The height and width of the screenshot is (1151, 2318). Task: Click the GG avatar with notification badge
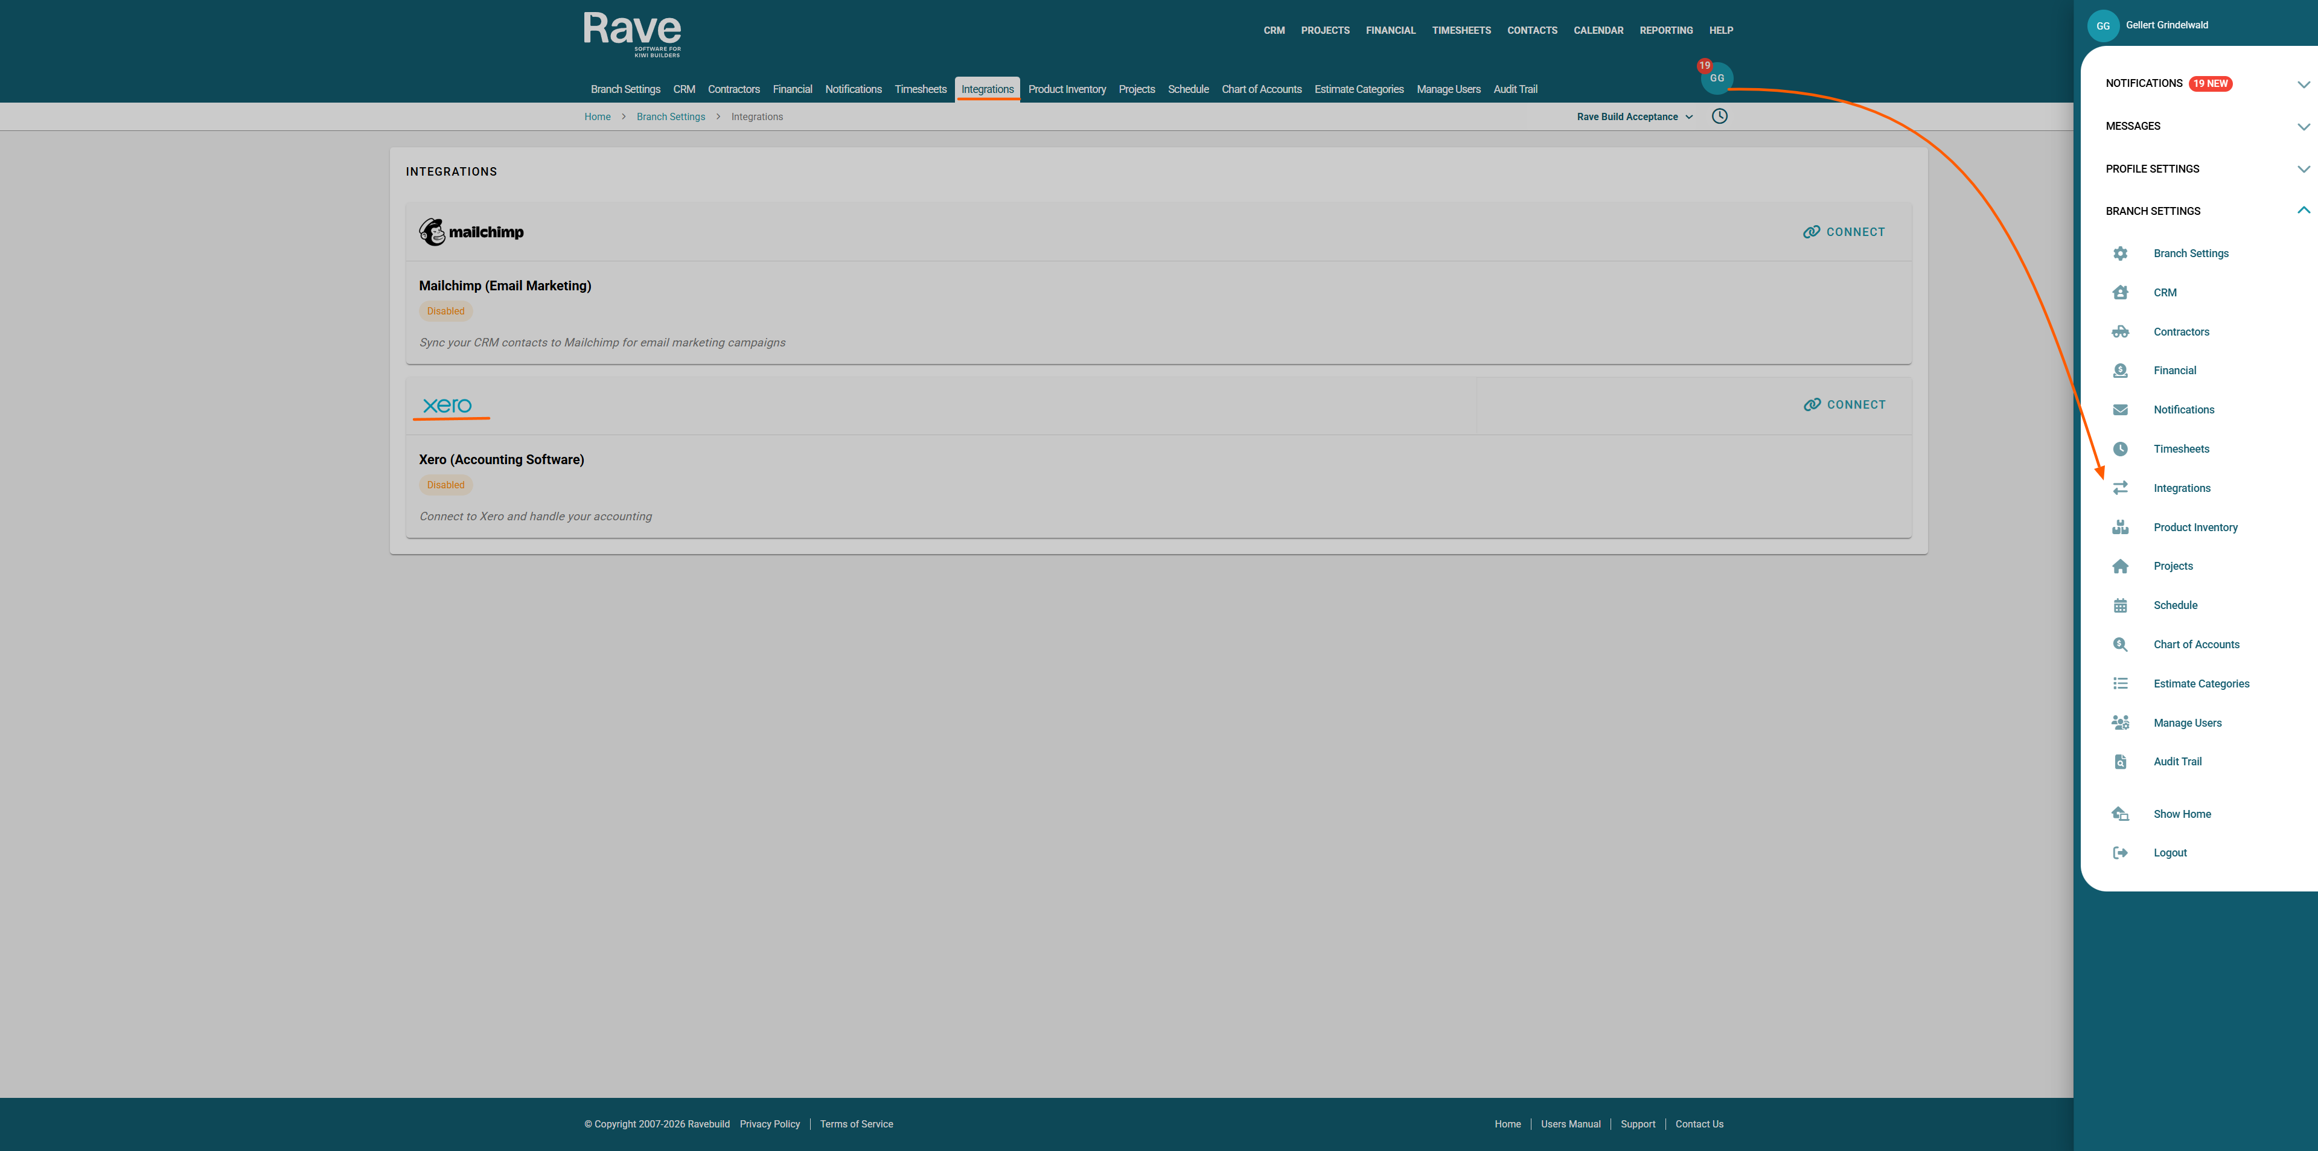1716,78
